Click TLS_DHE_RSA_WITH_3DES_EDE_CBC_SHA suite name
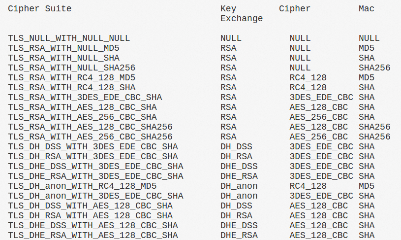Screen dimensions: 401x240 pyautogui.click(x=95, y=176)
